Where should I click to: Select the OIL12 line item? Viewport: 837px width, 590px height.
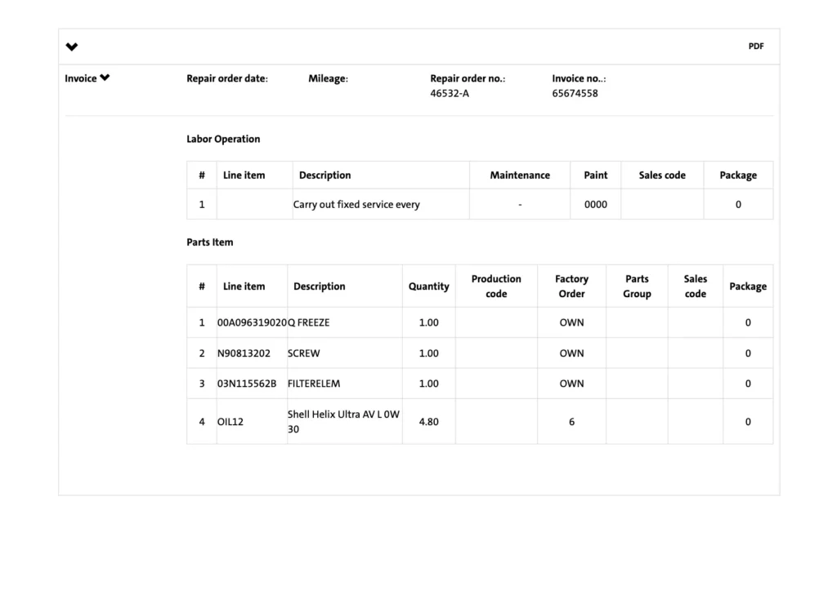[231, 422]
